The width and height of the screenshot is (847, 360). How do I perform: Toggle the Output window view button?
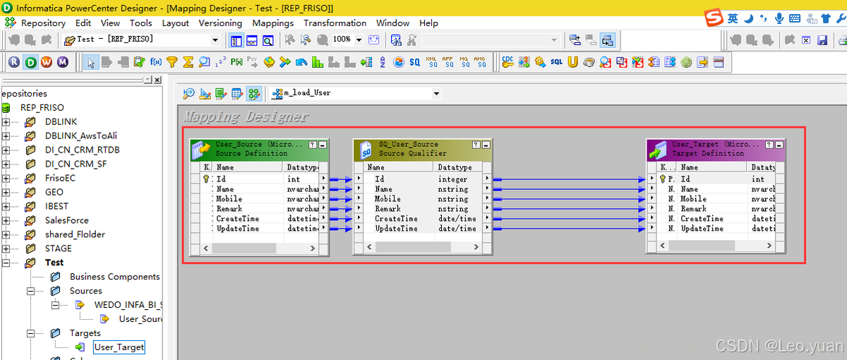pyautogui.click(x=252, y=40)
